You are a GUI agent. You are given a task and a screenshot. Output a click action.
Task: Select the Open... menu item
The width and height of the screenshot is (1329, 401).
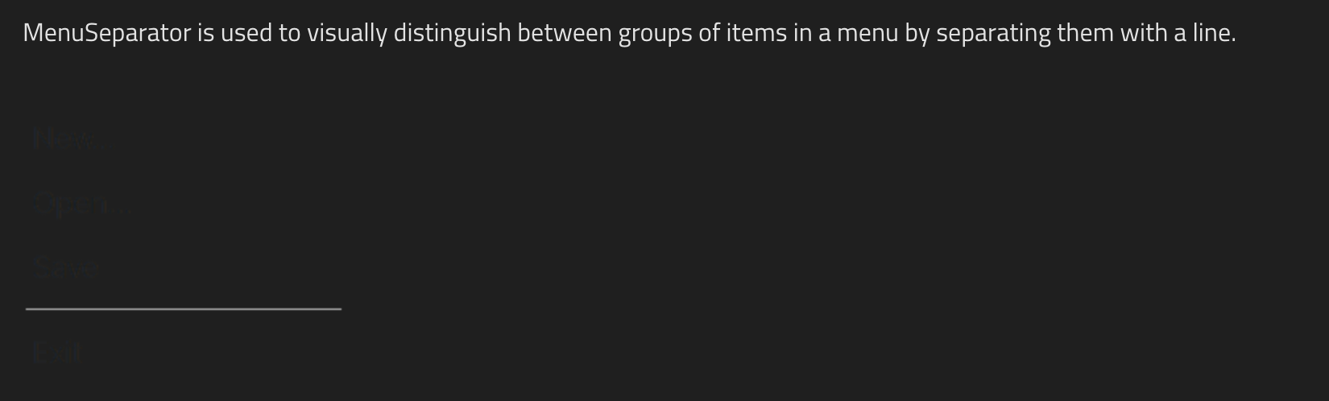82,205
